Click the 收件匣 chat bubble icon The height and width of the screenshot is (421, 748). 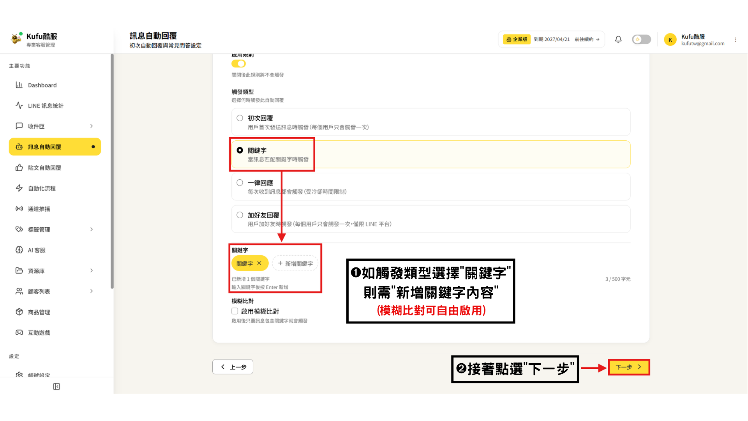point(19,126)
